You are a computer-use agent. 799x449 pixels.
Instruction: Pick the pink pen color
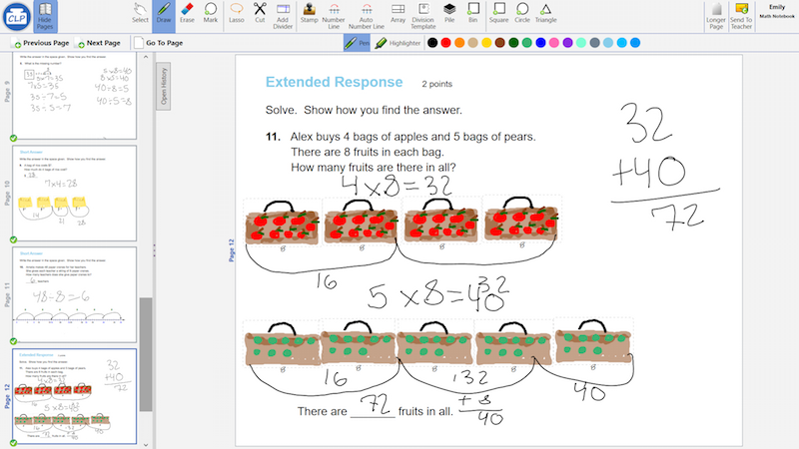[554, 43]
